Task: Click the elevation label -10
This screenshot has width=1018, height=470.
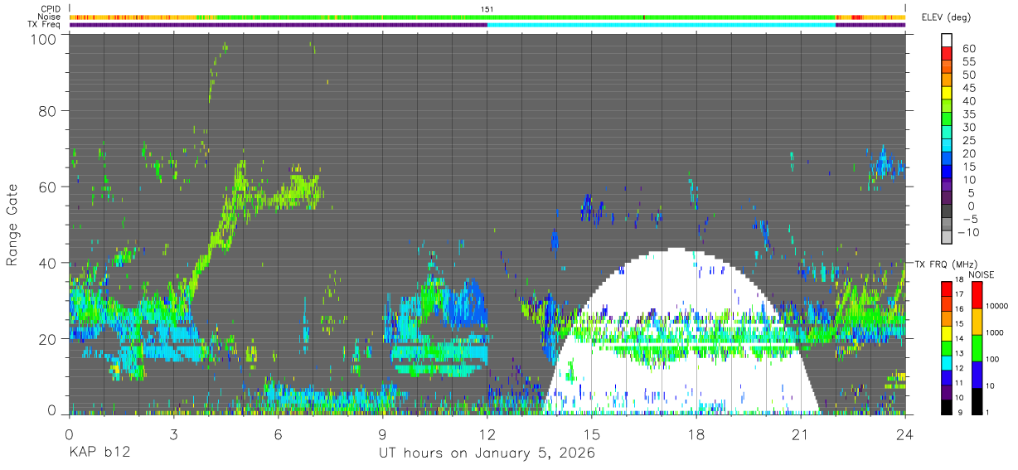Action: coord(967,231)
